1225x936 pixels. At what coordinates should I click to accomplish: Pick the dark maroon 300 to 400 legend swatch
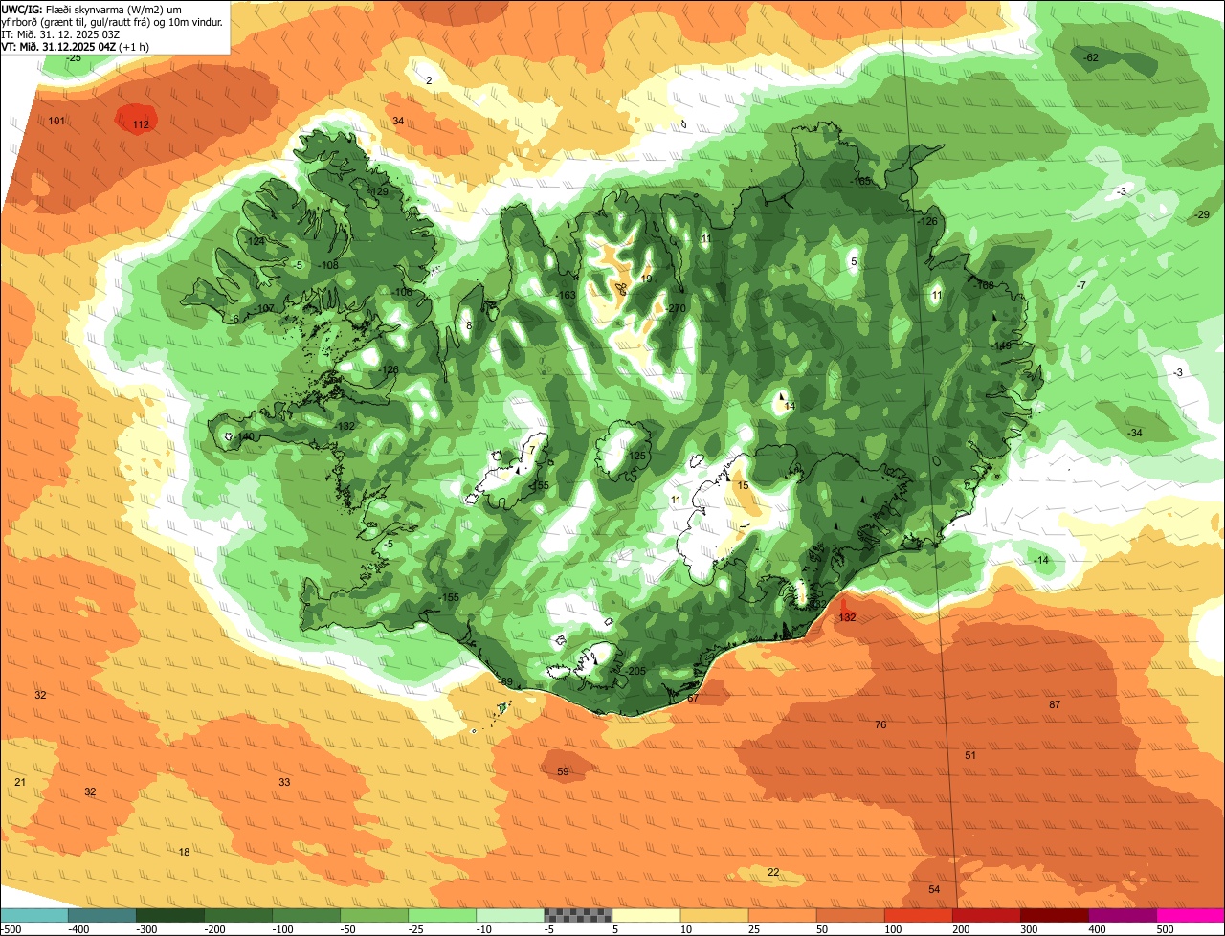(x=1054, y=915)
